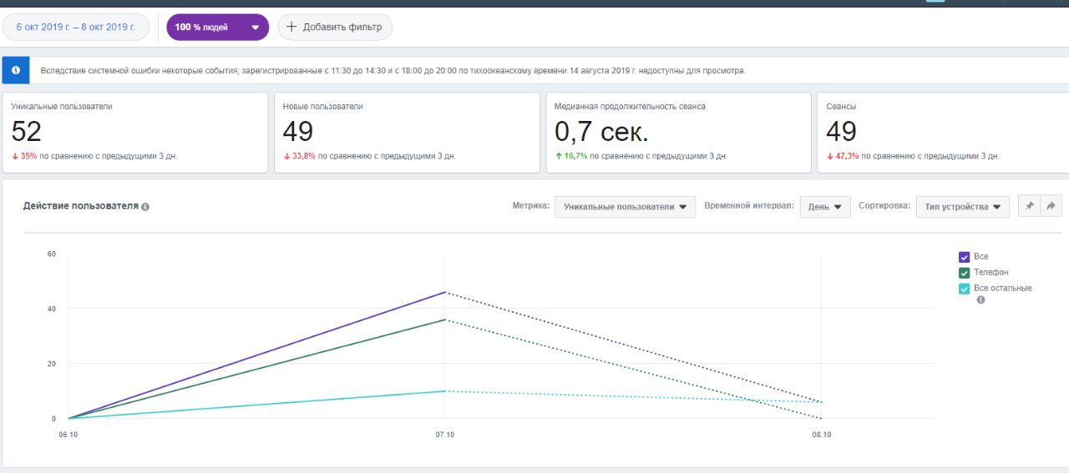Select the 'Сеансы' summary card
The width and height of the screenshot is (1069, 473).
pos(944,133)
